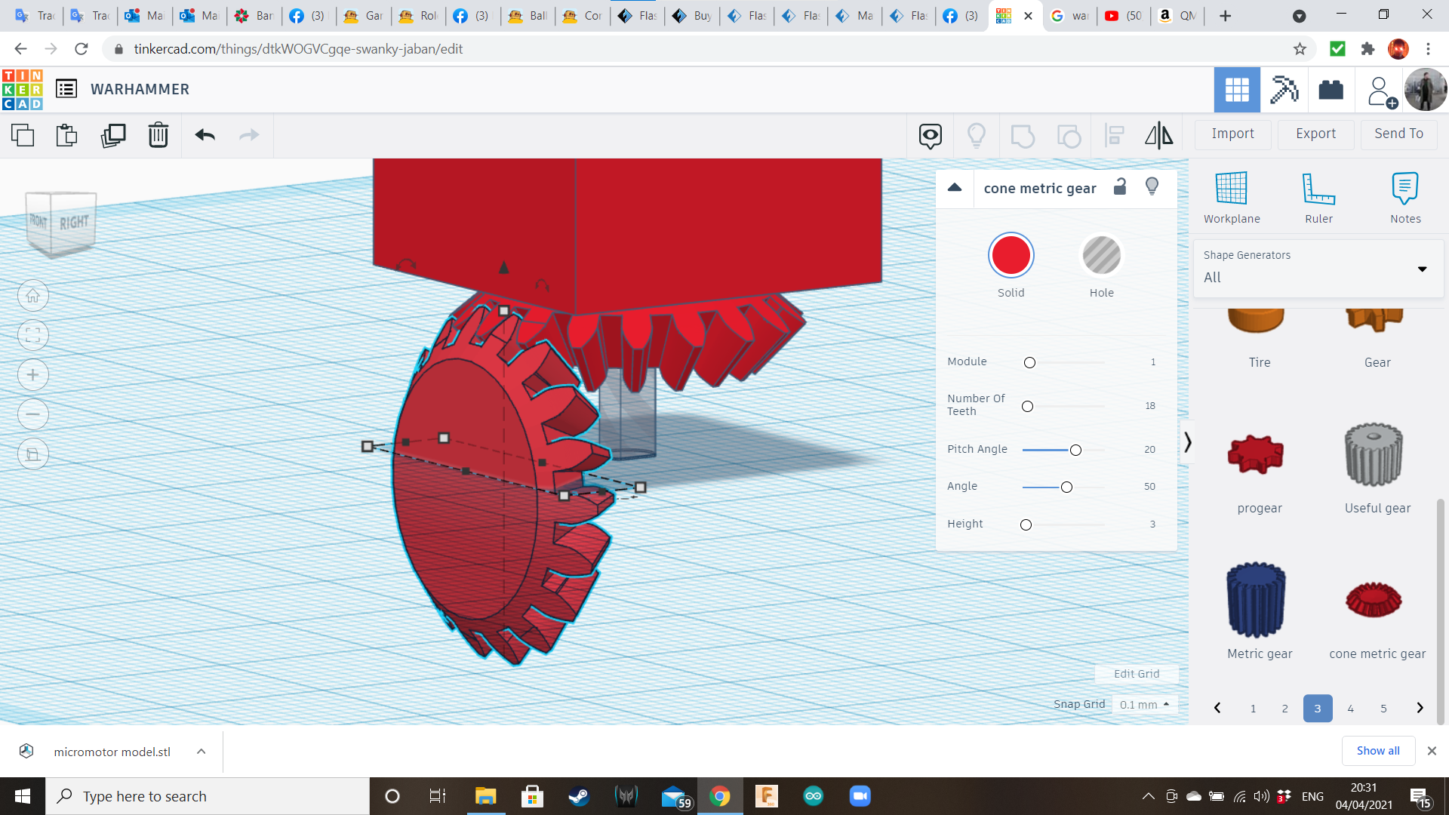Viewport: 1449px width, 815px height.
Task: Collapse the cone metric gear inspector
Action: pyautogui.click(x=955, y=188)
